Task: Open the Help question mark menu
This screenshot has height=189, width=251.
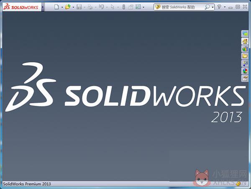Action: point(219,7)
